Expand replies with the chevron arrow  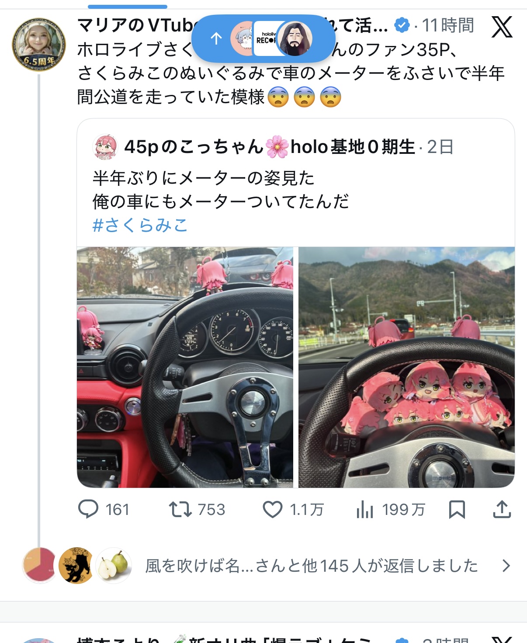[506, 566]
